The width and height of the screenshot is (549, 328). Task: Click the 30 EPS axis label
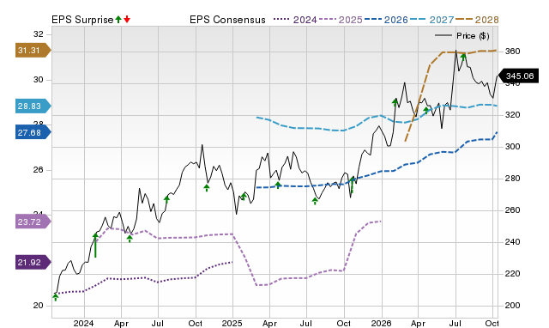(x=39, y=80)
